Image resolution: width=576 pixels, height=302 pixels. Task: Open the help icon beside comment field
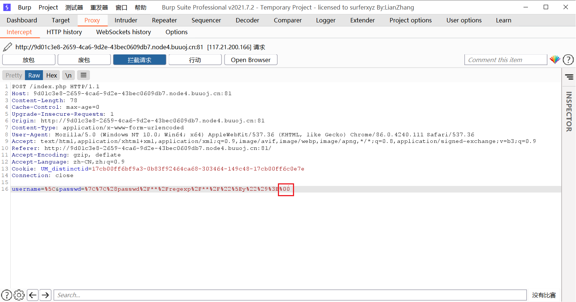click(x=568, y=60)
